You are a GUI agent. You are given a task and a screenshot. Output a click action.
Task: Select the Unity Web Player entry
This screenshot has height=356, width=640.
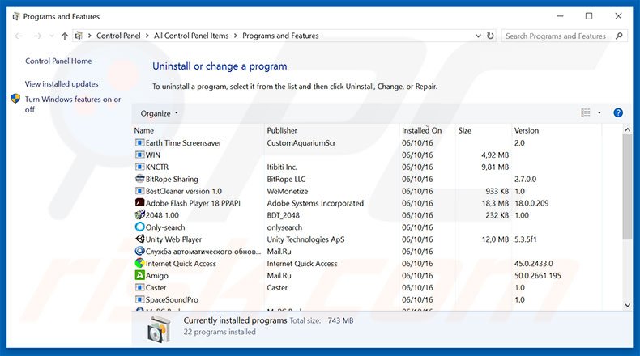(173, 239)
